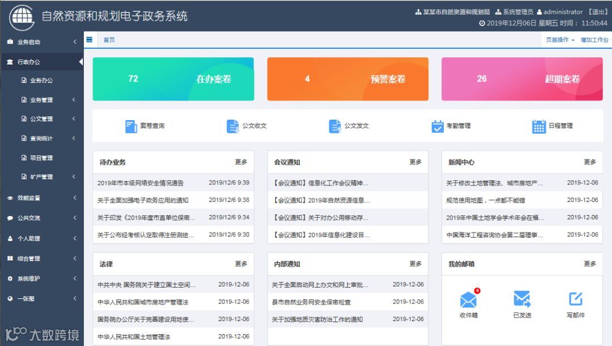The width and height of the screenshot is (612, 346).
Task: Expand 一张图 menu chevron
Action: (x=75, y=298)
